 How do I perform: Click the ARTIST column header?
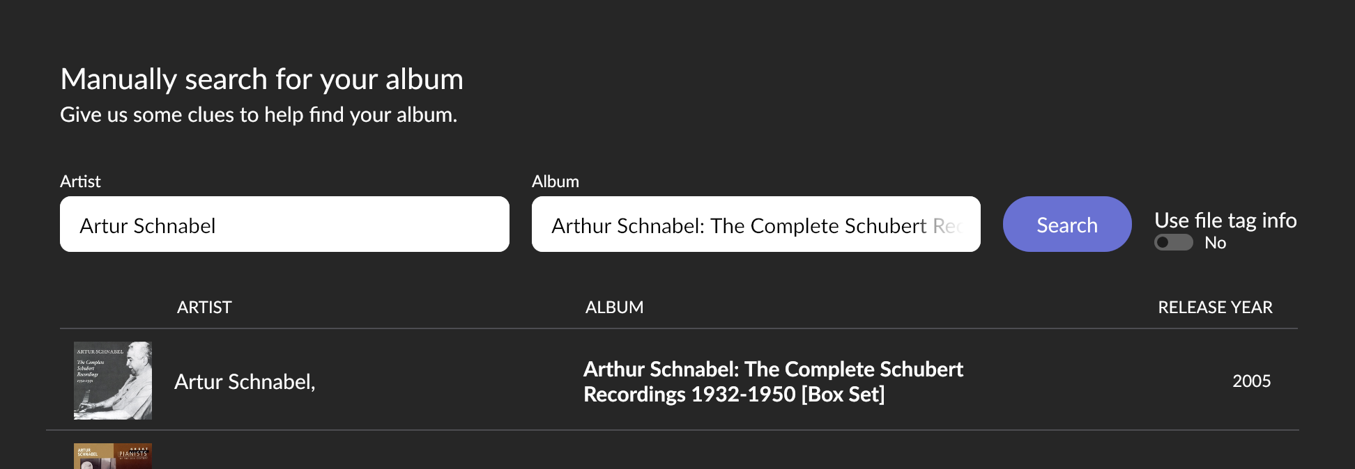pyautogui.click(x=204, y=308)
